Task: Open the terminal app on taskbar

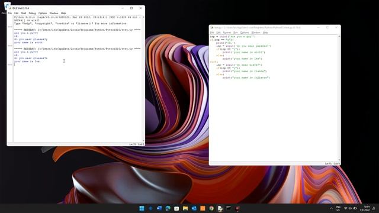Action: point(229,208)
